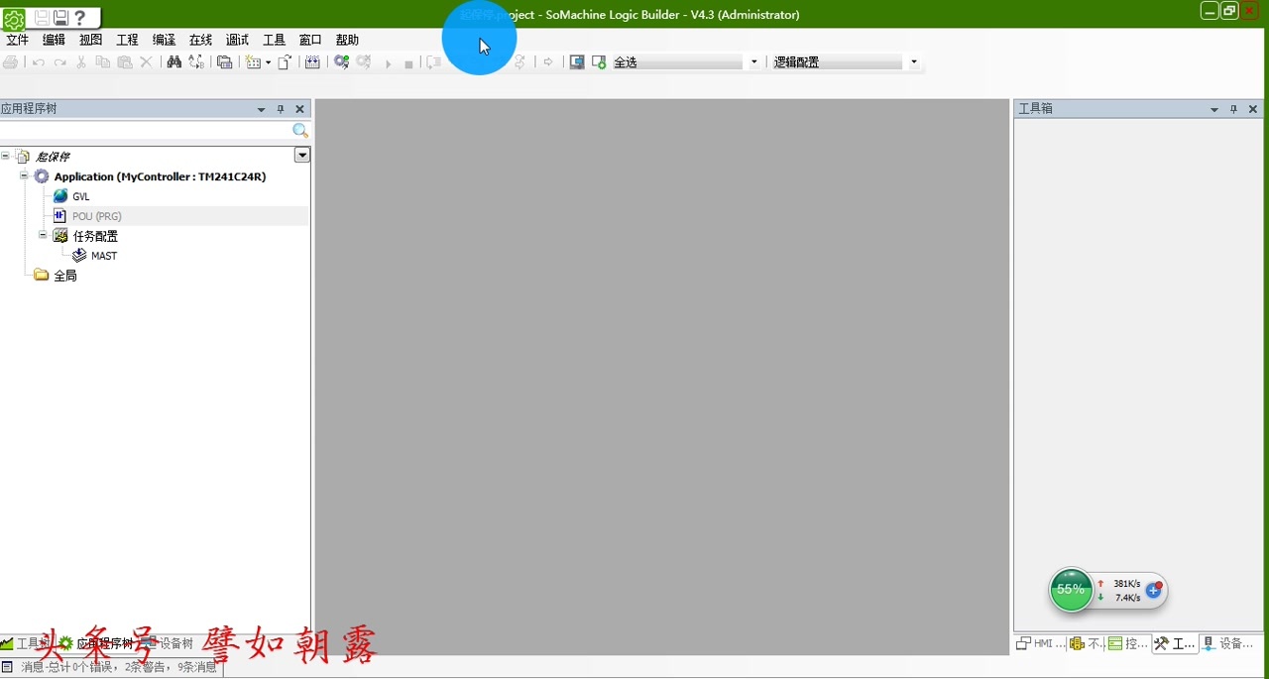Switch to the HMI tab in right panel
The image size is (1269, 679).
(1041, 643)
